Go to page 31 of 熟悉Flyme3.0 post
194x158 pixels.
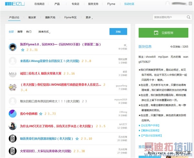pos(36,50)
